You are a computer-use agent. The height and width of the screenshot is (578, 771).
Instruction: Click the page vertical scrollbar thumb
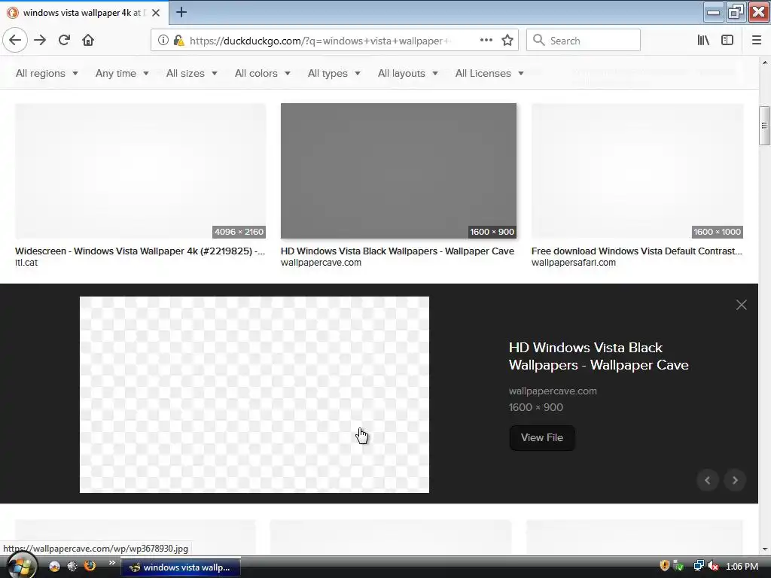(764, 126)
